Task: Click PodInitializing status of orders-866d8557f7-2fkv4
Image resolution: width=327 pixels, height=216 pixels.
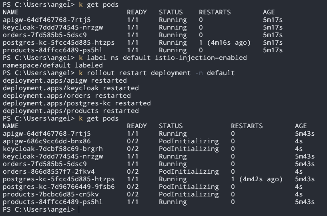Action: tap(189, 171)
